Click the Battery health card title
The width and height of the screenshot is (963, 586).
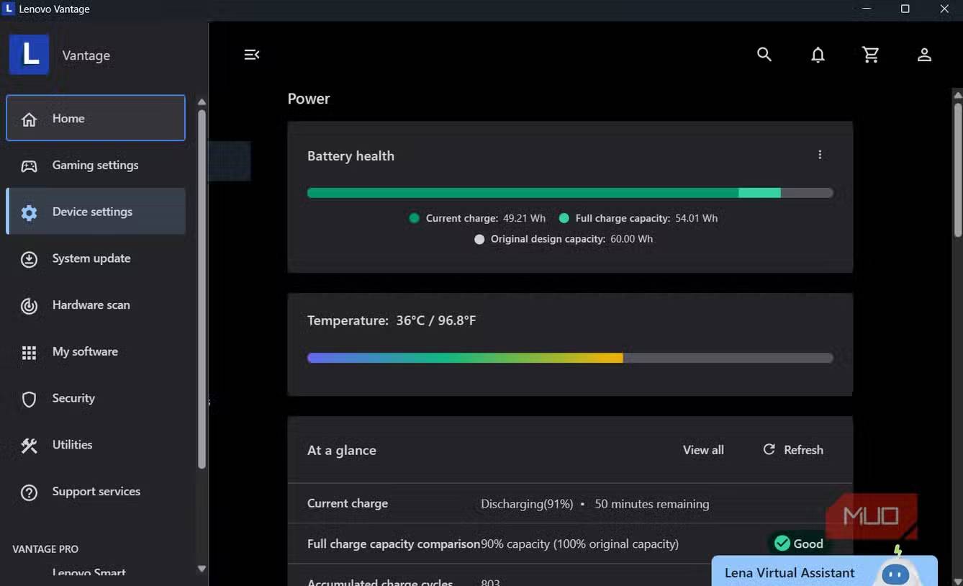(351, 156)
